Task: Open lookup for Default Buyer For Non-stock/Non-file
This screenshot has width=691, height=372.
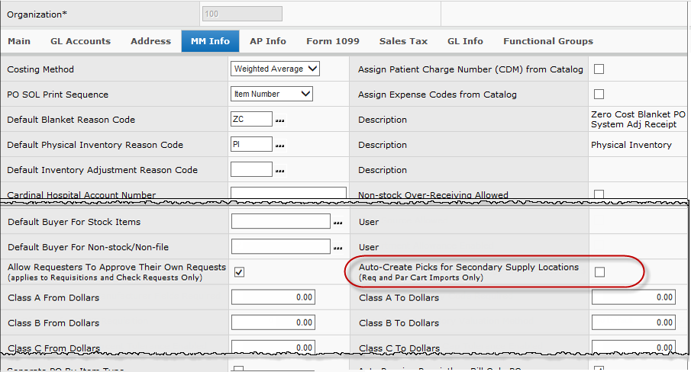Action: coord(337,248)
